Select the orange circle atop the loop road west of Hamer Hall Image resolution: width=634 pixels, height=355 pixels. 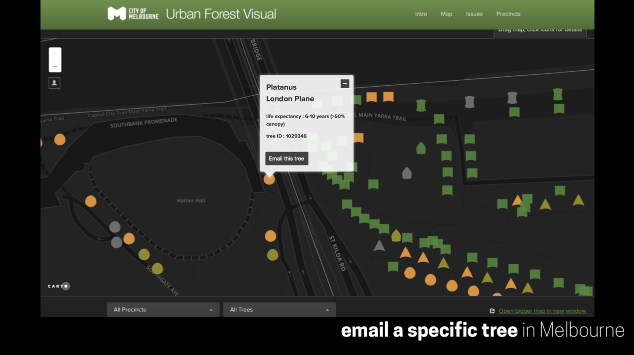point(90,201)
